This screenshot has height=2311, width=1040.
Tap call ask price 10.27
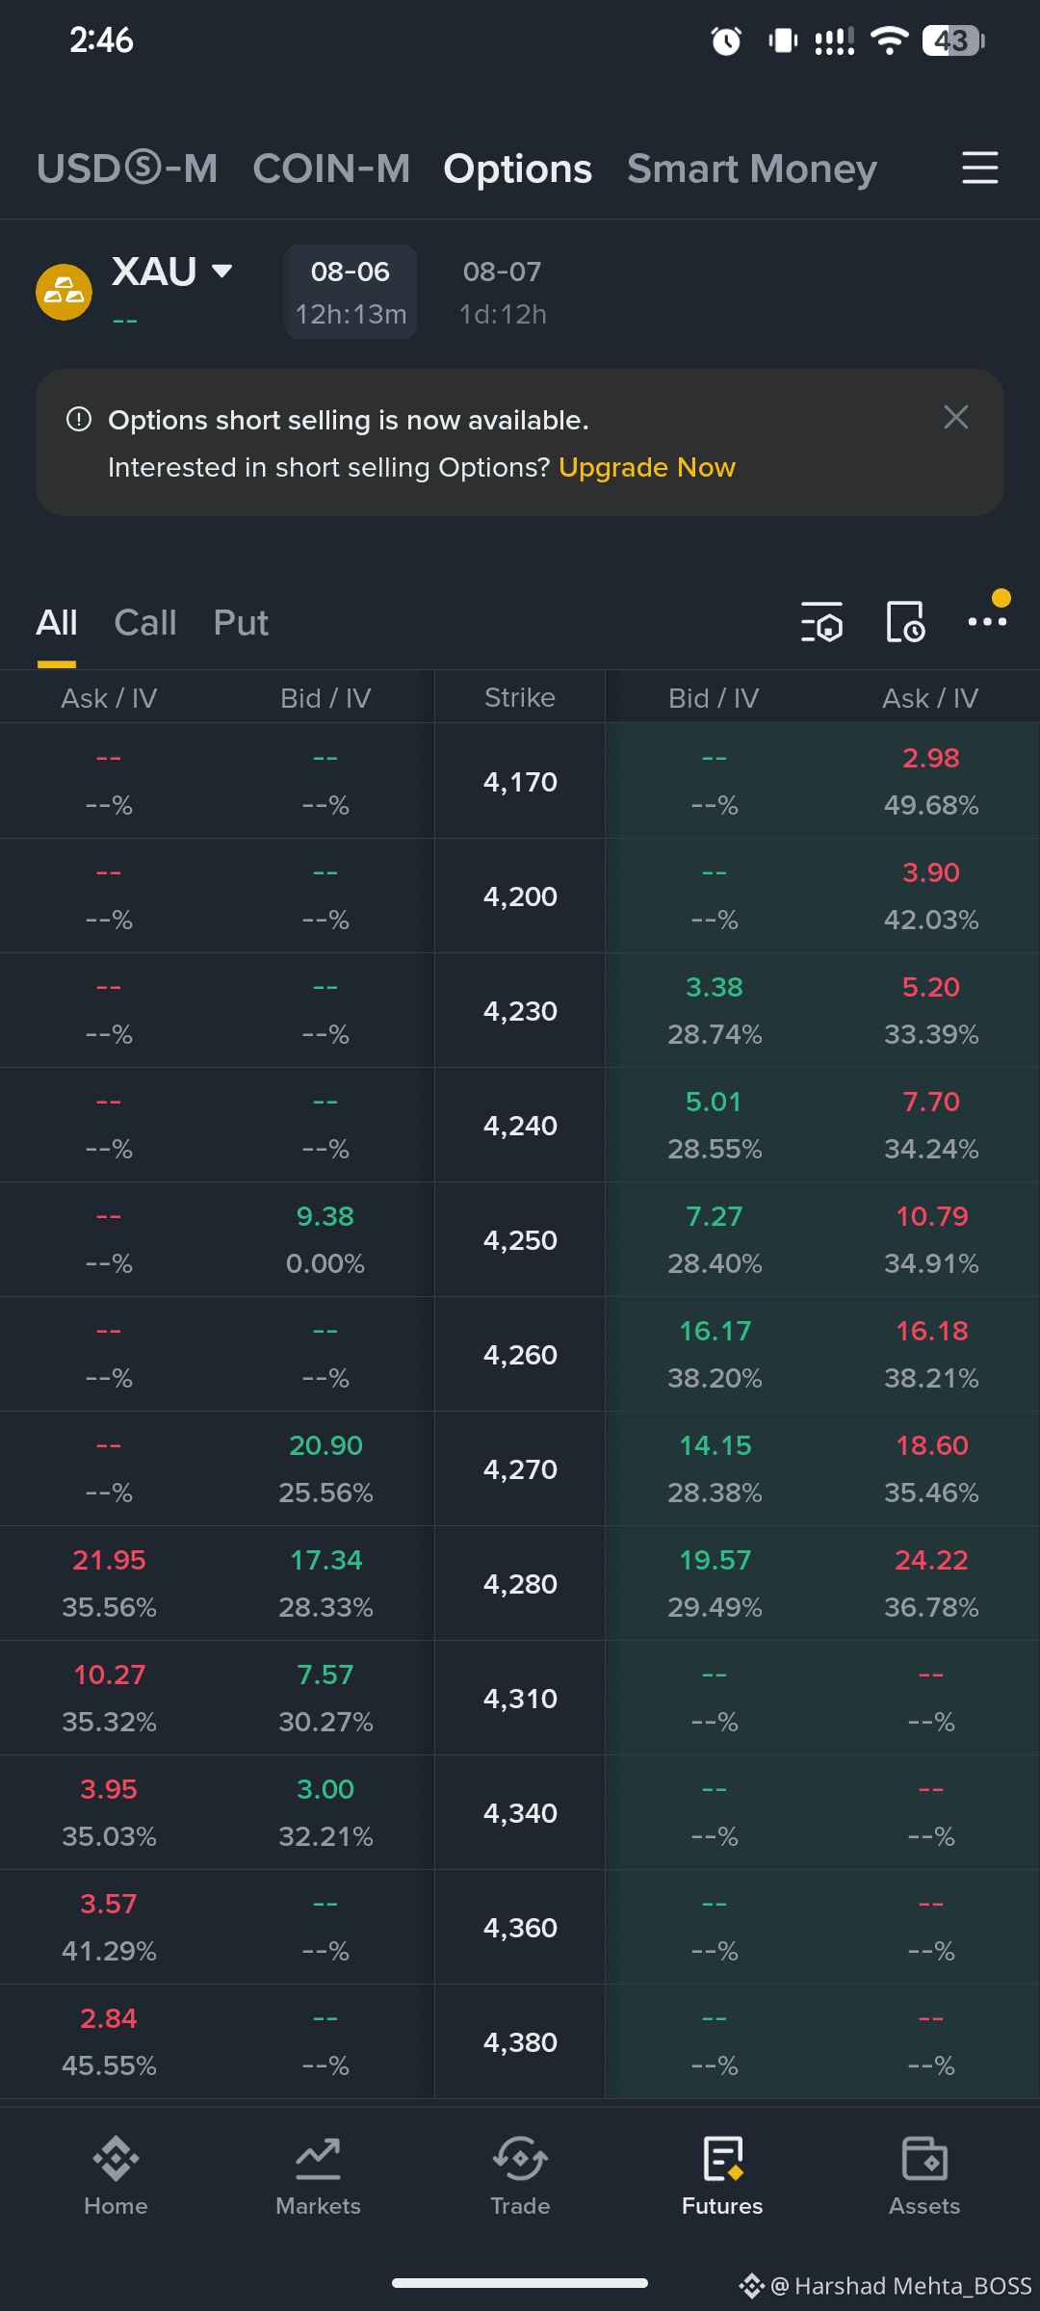(x=109, y=1675)
